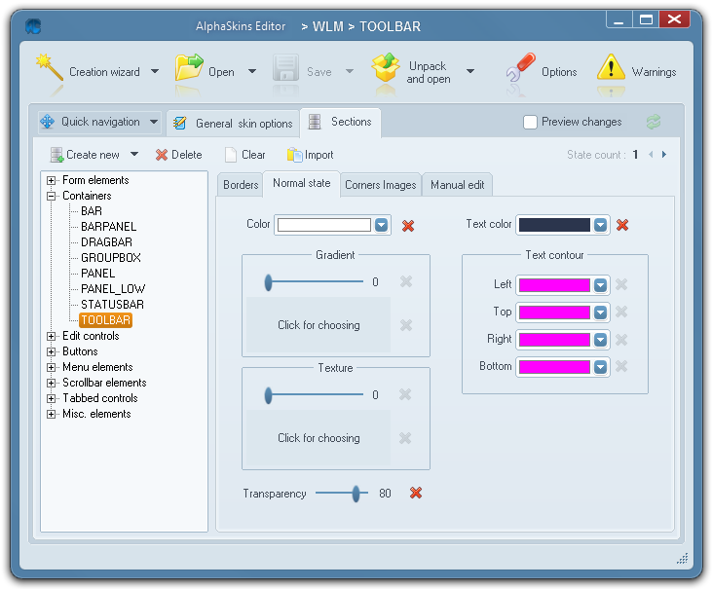
Task: Expand the Misc. elements tree node
Action: point(52,415)
